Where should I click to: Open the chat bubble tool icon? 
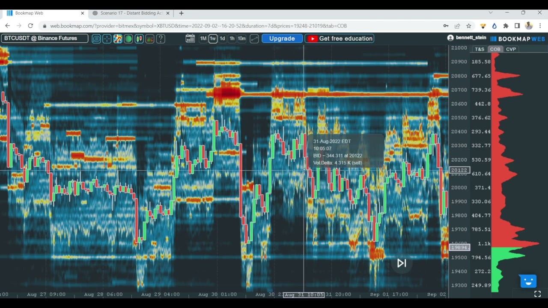click(96, 39)
